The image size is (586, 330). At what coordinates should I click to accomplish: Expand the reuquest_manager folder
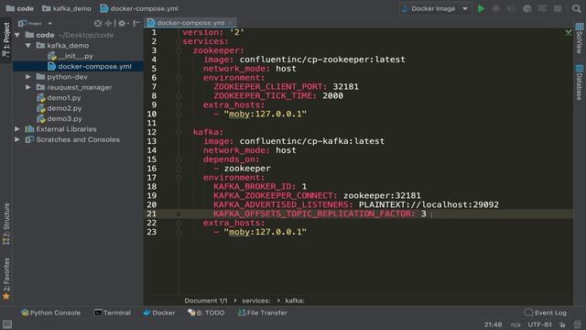(28, 87)
